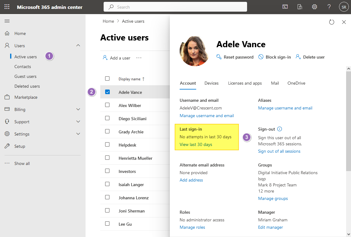The height and width of the screenshot is (237, 351).
Task: Check the Alex Wilber checkbox
Action: coord(108,105)
